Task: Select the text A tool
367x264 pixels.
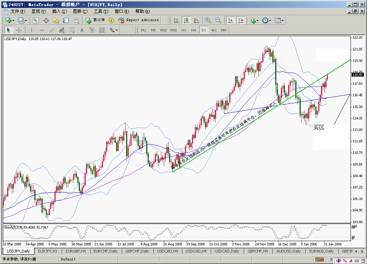Action: [x=82, y=30]
